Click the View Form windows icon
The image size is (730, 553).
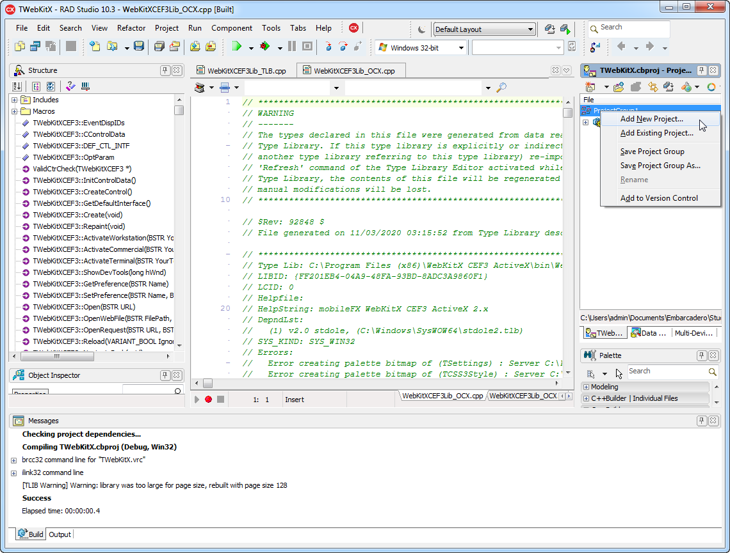point(35,47)
